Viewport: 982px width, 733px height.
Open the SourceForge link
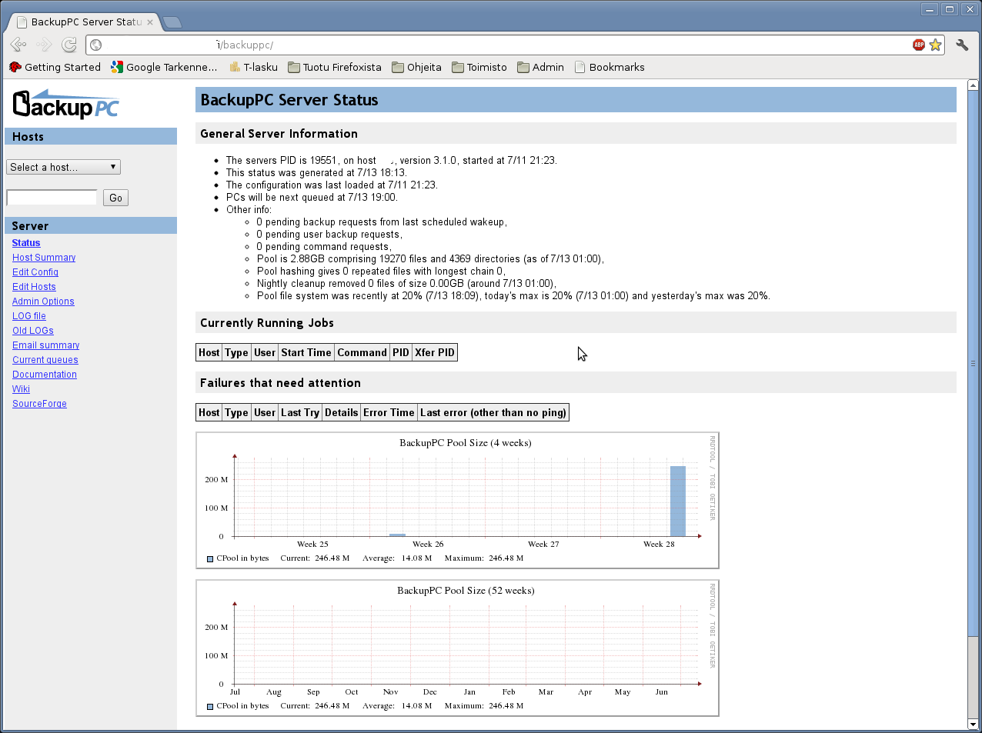39,404
